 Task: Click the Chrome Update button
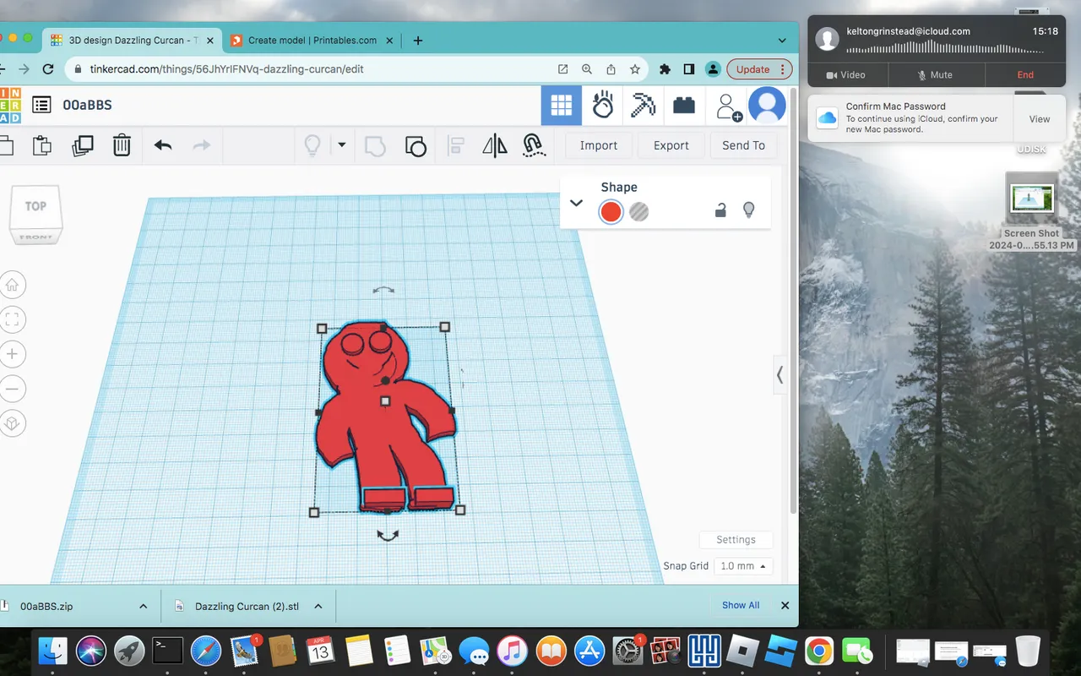(760, 69)
